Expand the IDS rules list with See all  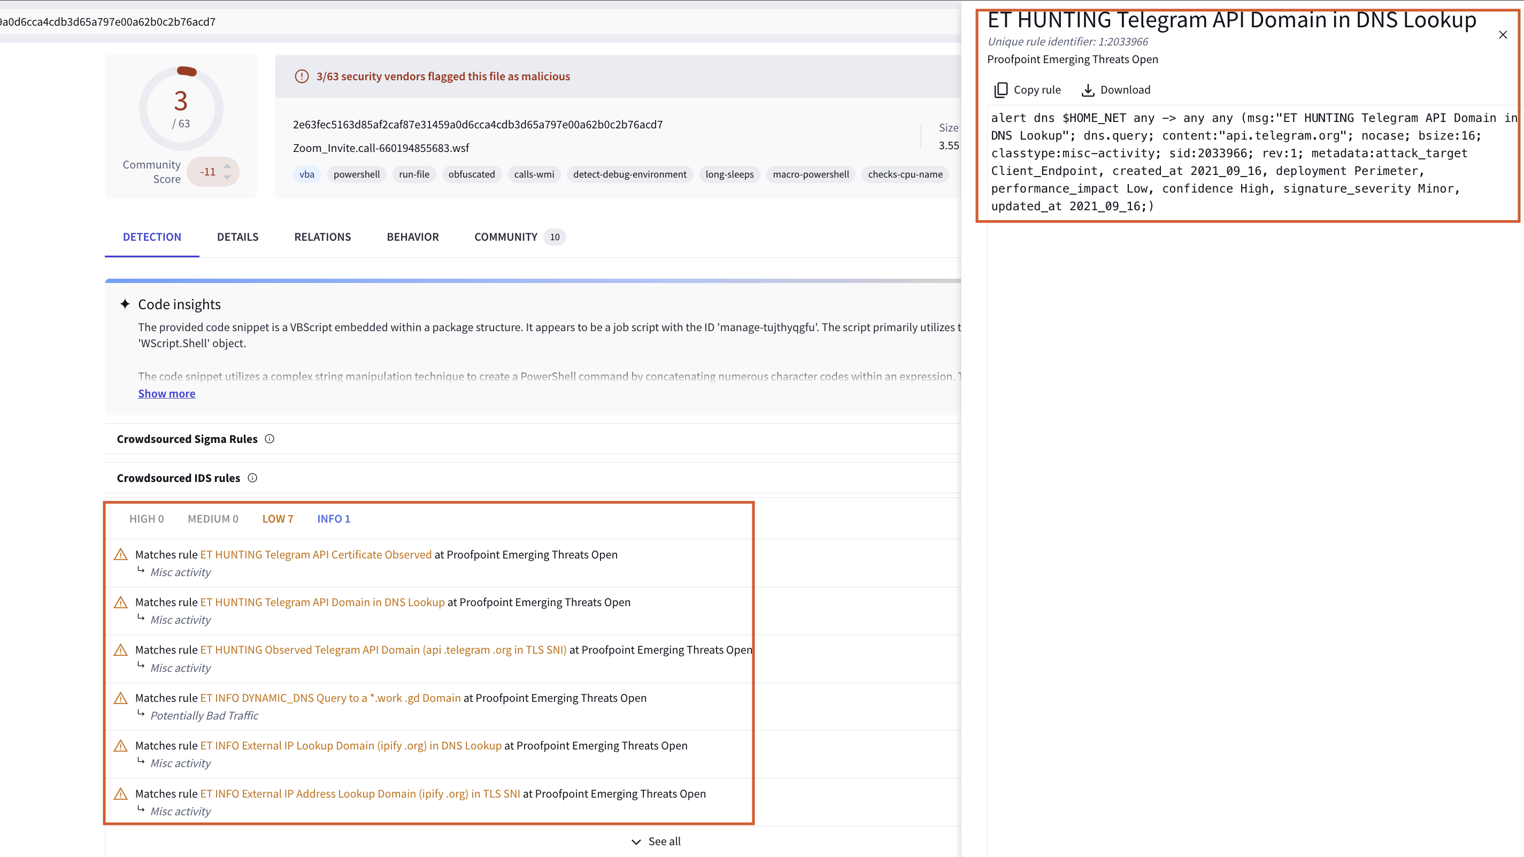click(x=656, y=841)
